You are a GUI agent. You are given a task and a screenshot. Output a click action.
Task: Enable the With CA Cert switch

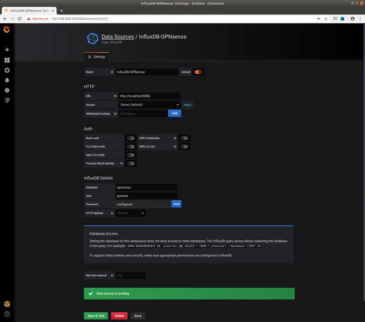(x=184, y=146)
